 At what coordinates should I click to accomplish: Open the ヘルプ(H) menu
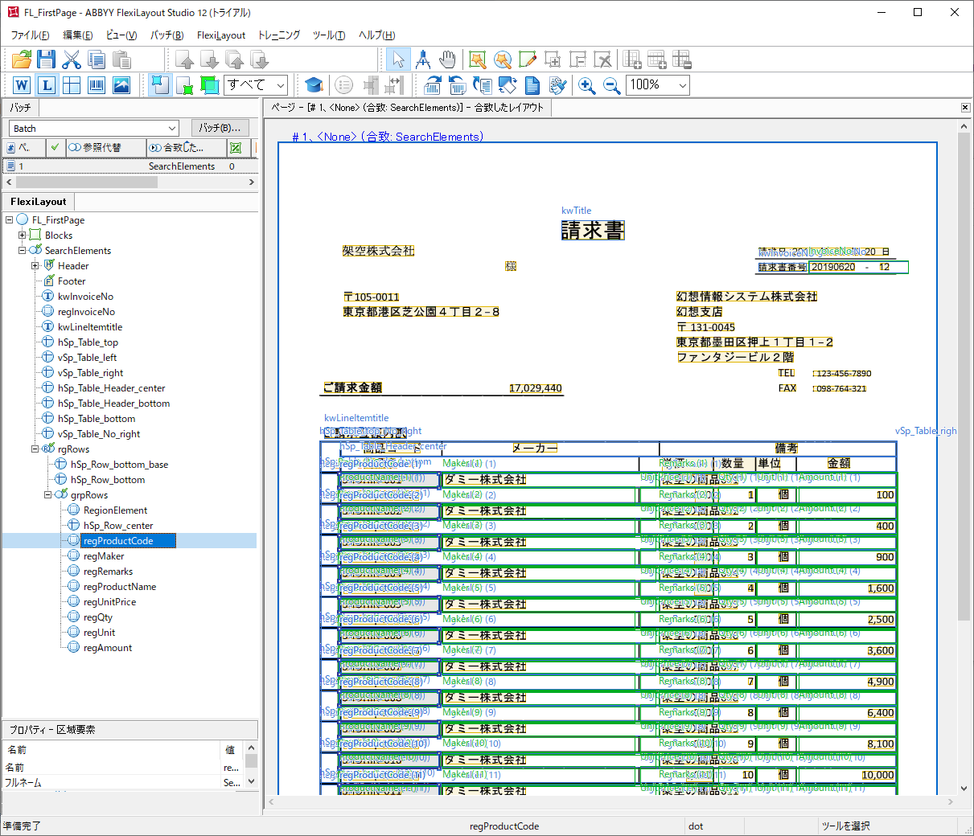[x=376, y=35]
